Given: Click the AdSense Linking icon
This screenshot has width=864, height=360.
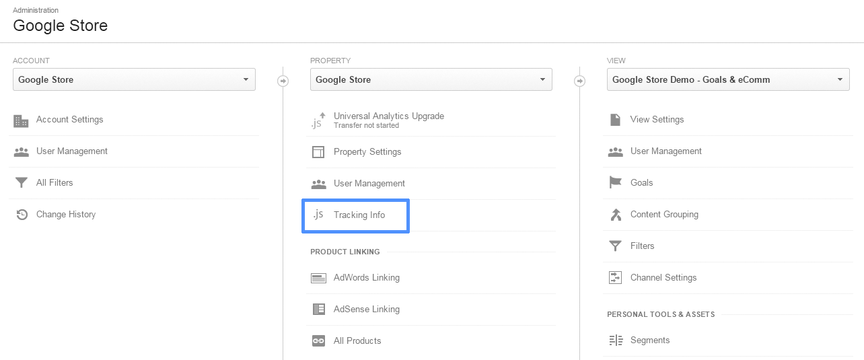Looking at the screenshot, I should point(318,310).
